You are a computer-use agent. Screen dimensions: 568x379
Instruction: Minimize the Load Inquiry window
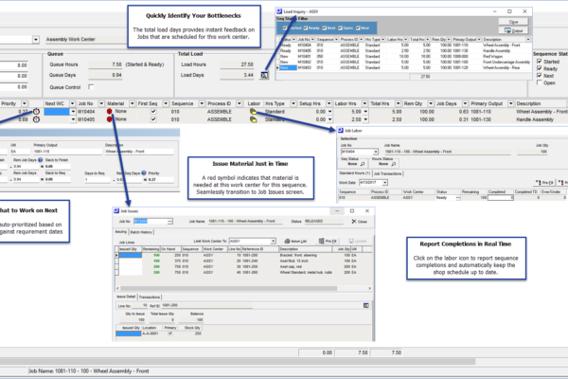tap(494, 11)
